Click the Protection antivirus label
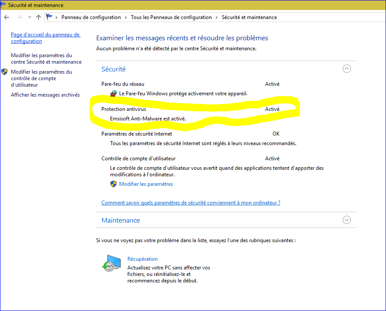The image size is (386, 311). (123, 109)
